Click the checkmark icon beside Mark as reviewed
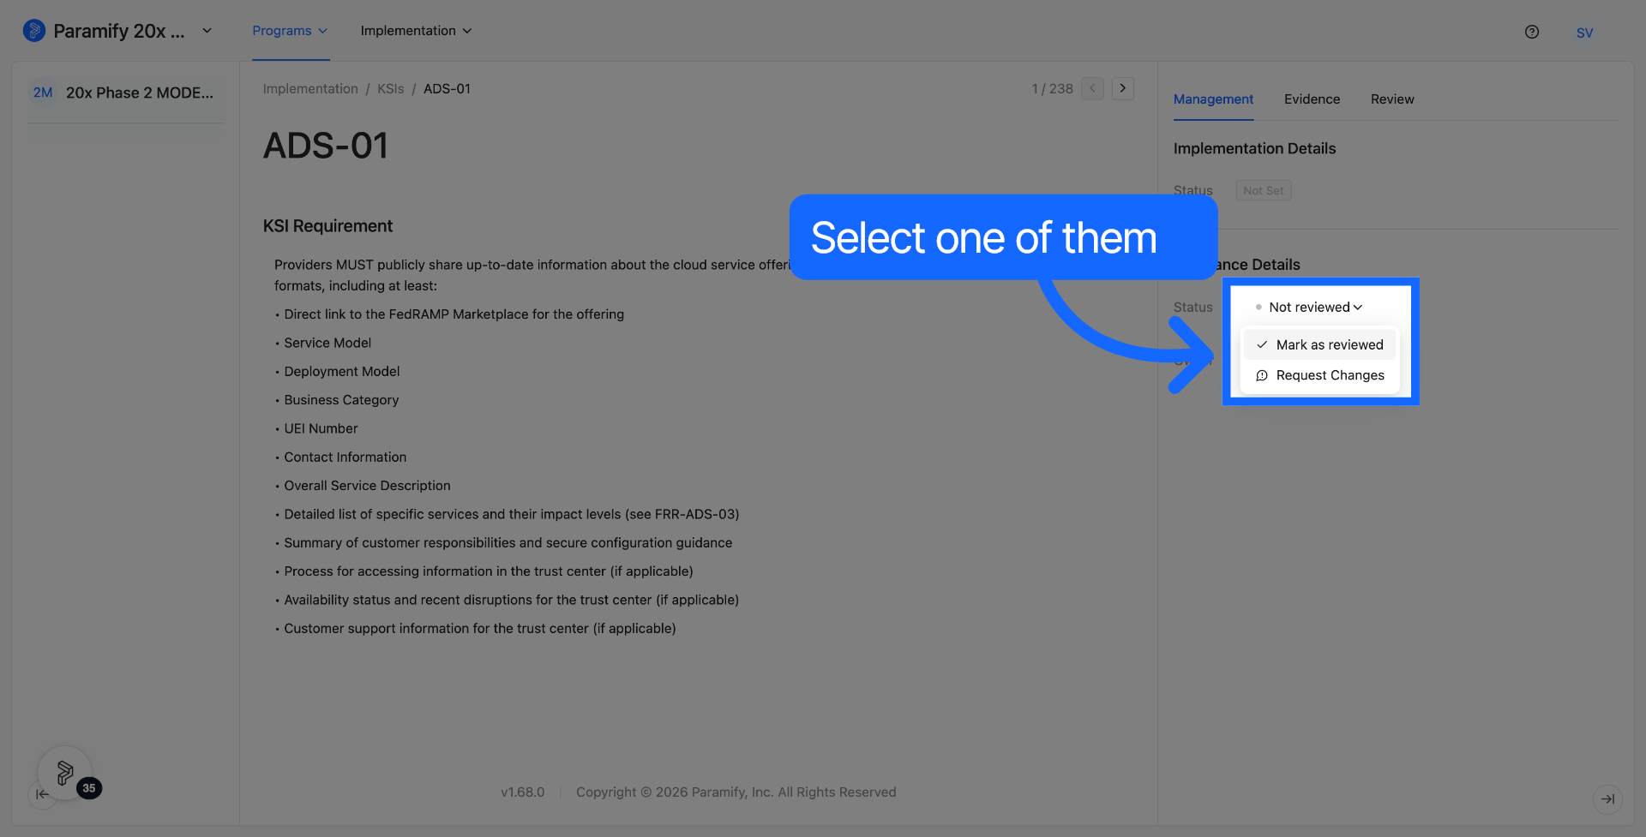 pyautogui.click(x=1262, y=345)
